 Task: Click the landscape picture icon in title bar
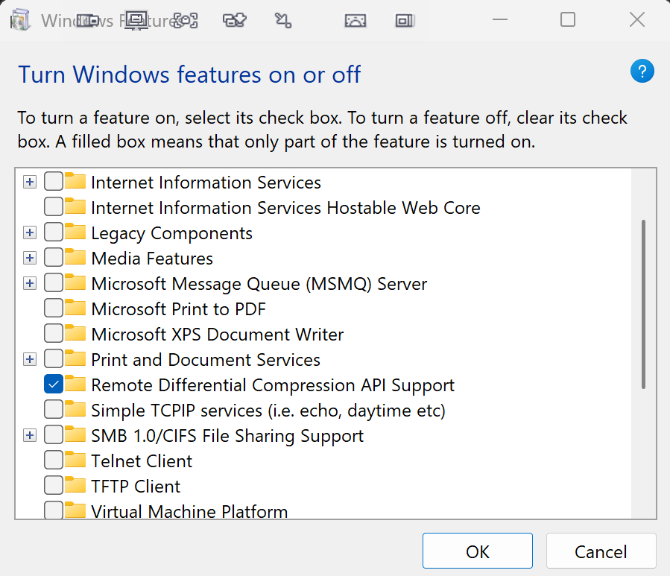355,21
